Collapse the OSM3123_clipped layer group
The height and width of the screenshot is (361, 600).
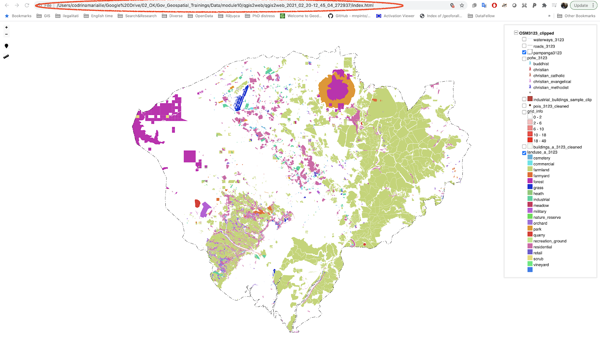coord(516,33)
